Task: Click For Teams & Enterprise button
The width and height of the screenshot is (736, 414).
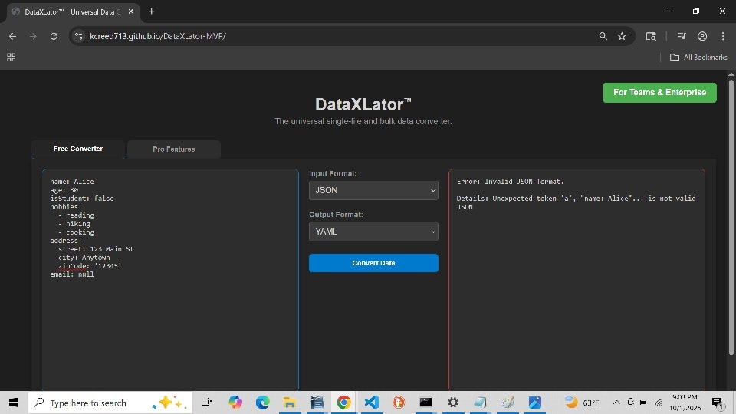Action: tap(659, 93)
